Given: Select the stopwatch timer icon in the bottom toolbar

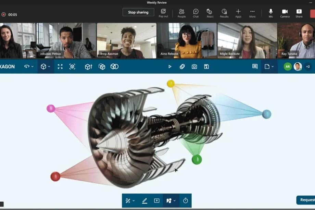Looking at the screenshot, I should coord(185,200).
